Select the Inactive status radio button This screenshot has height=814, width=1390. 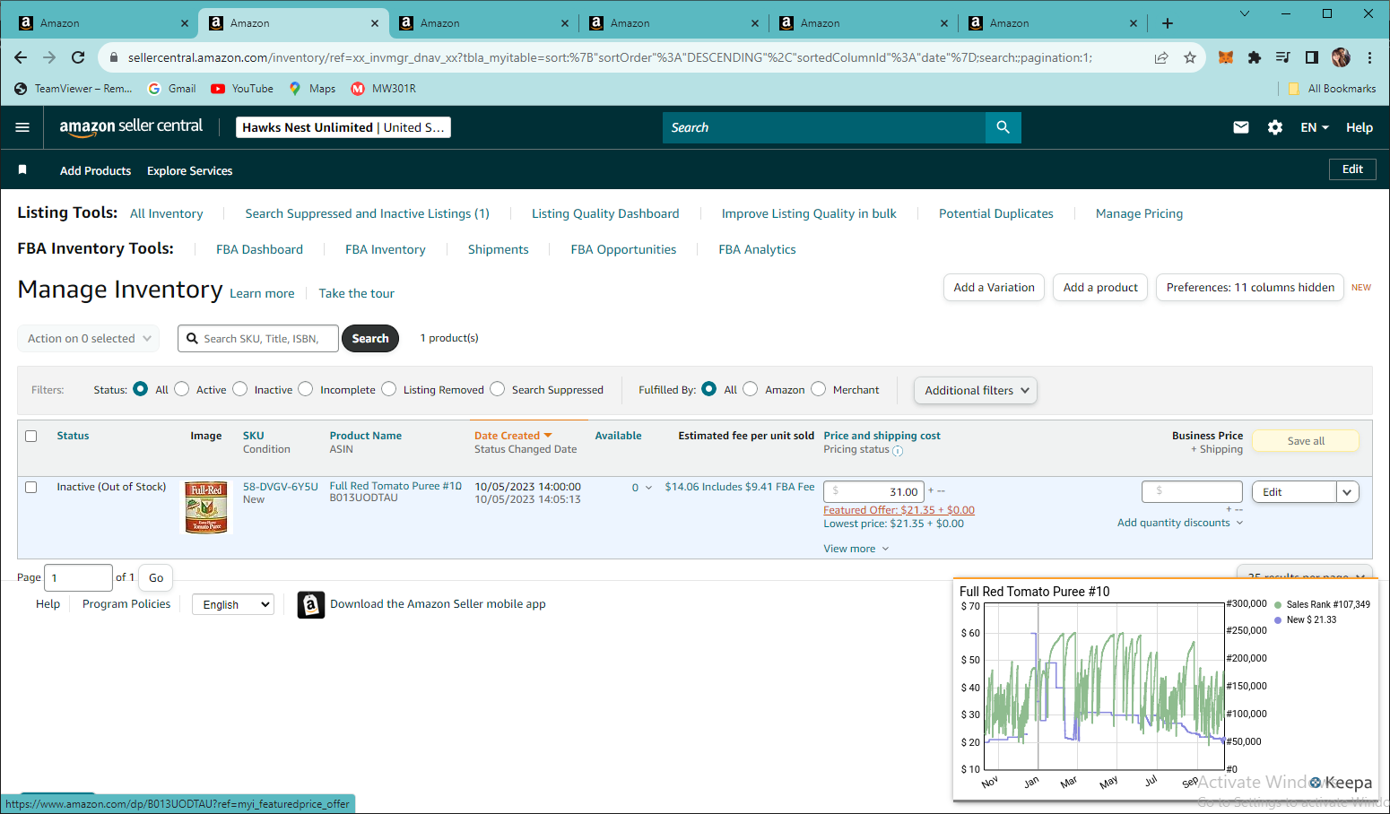(x=239, y=389)
